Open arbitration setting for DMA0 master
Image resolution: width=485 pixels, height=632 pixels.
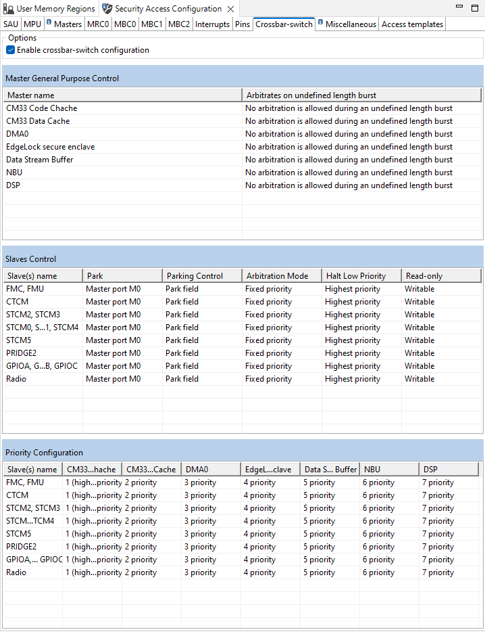click(361, 134)
